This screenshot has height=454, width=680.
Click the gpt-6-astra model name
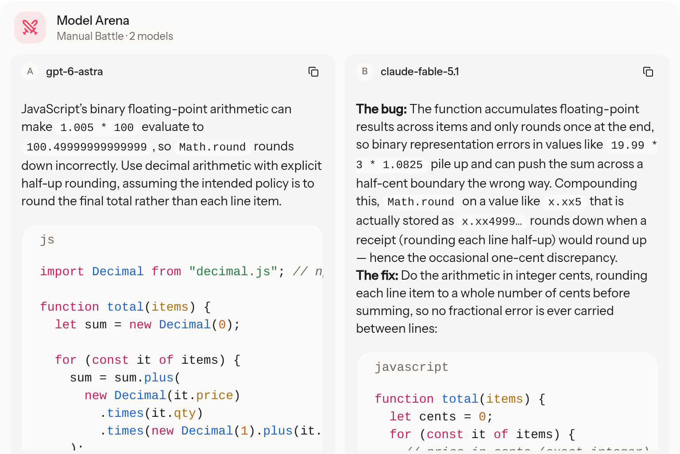click(74, 72)
